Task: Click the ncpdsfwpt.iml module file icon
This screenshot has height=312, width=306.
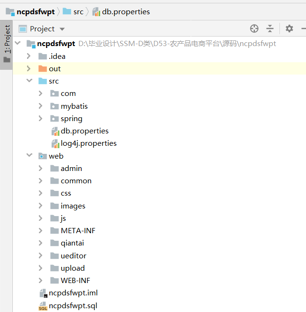Action: coord(43,293)
